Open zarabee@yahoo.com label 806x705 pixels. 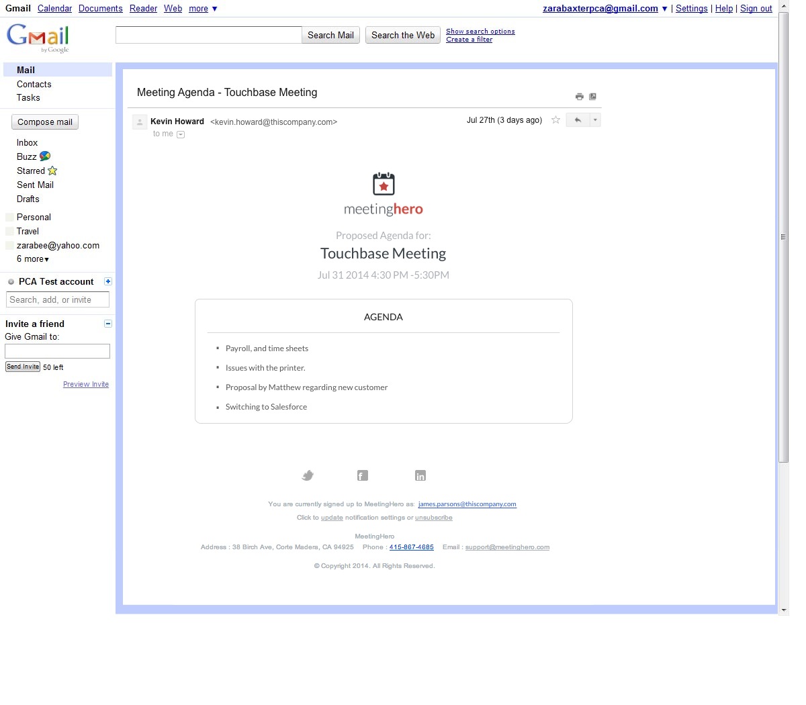[x=58, y=246]
